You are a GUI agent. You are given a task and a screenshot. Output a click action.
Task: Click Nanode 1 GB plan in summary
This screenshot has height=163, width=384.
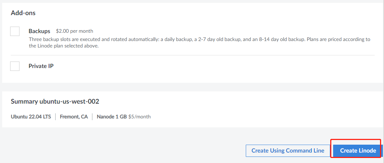point(112,117)
